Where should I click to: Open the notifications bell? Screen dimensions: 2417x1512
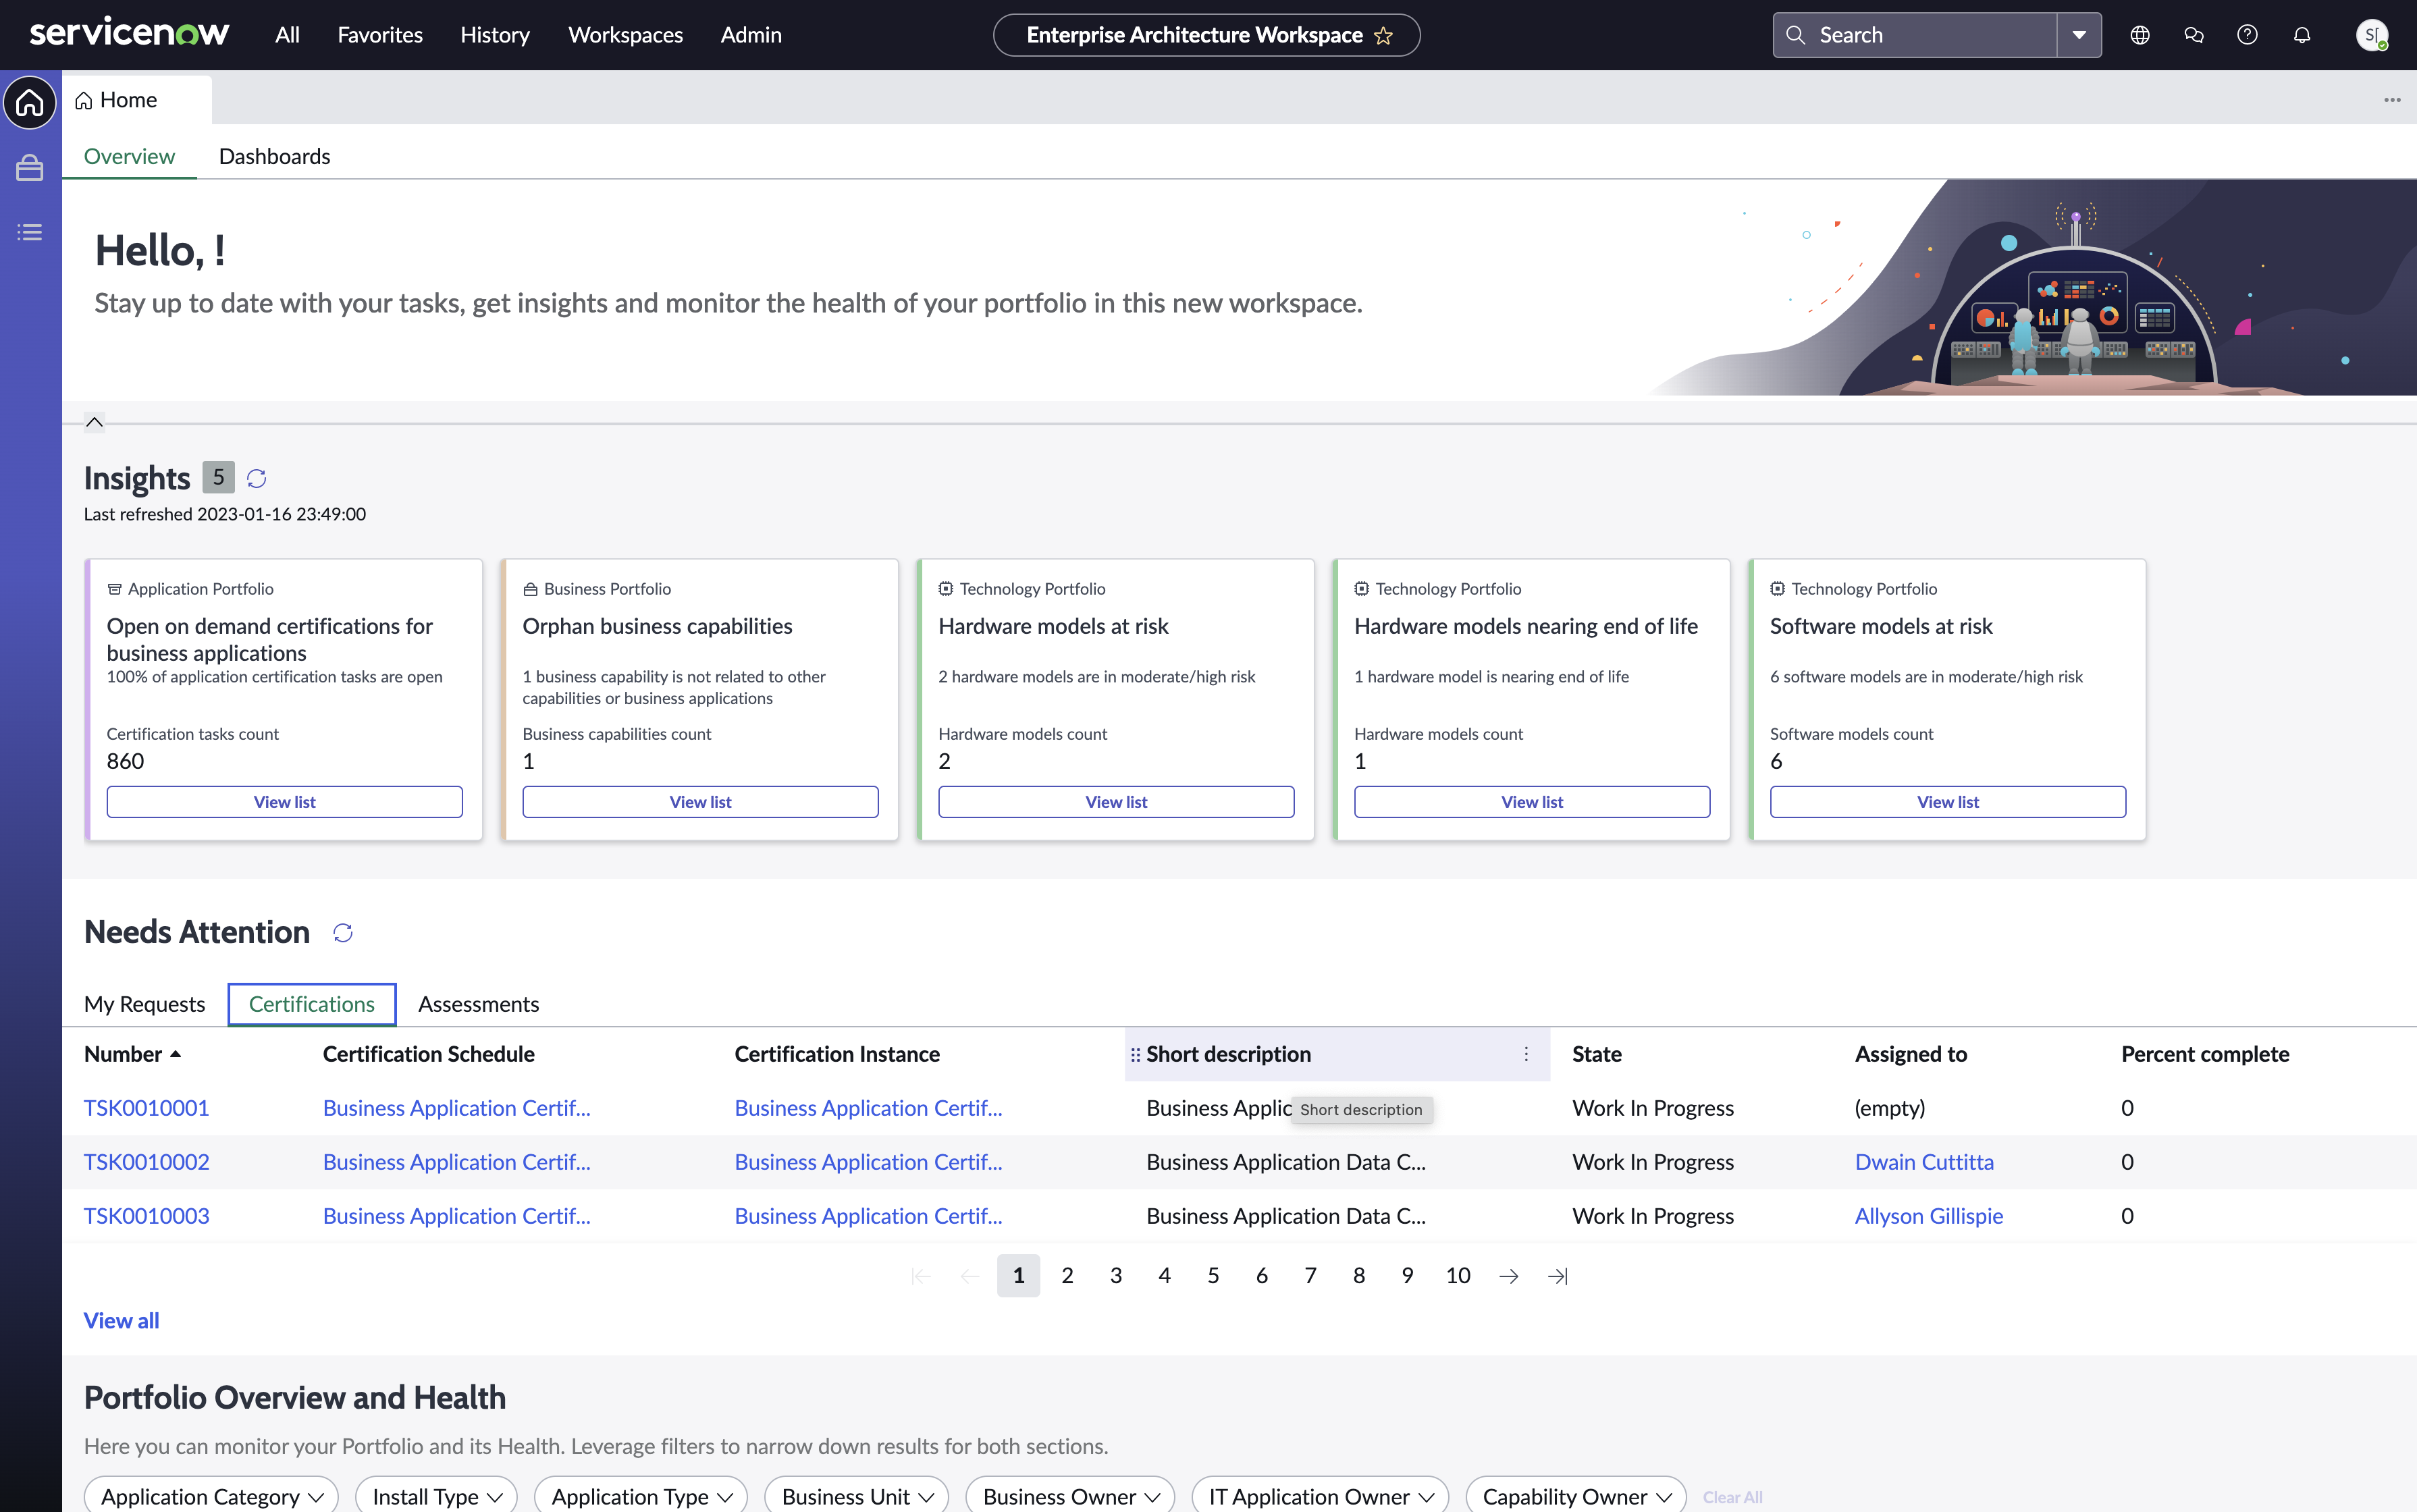[2301, 34]
